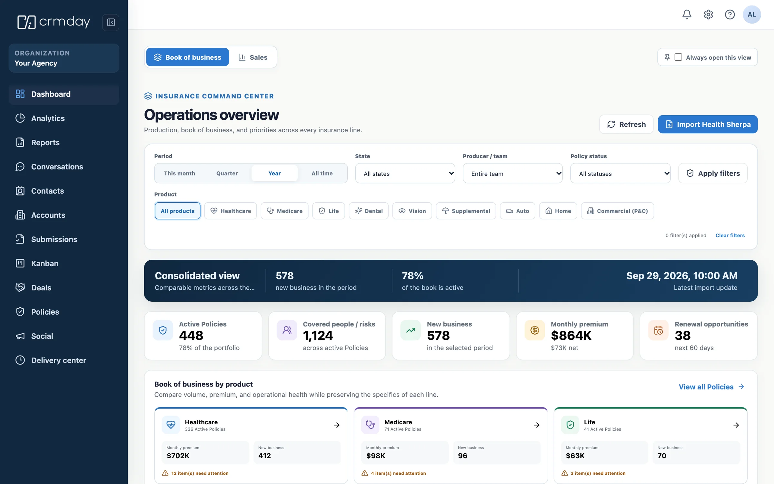Click the Medicare card stethoscope icon
Image resolution: width=774 pixels, height=484 pixels.
pos(370,425)
